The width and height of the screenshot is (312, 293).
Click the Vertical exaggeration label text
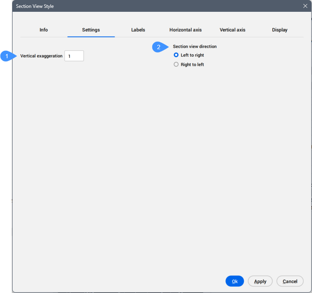(x=41, y=56)
